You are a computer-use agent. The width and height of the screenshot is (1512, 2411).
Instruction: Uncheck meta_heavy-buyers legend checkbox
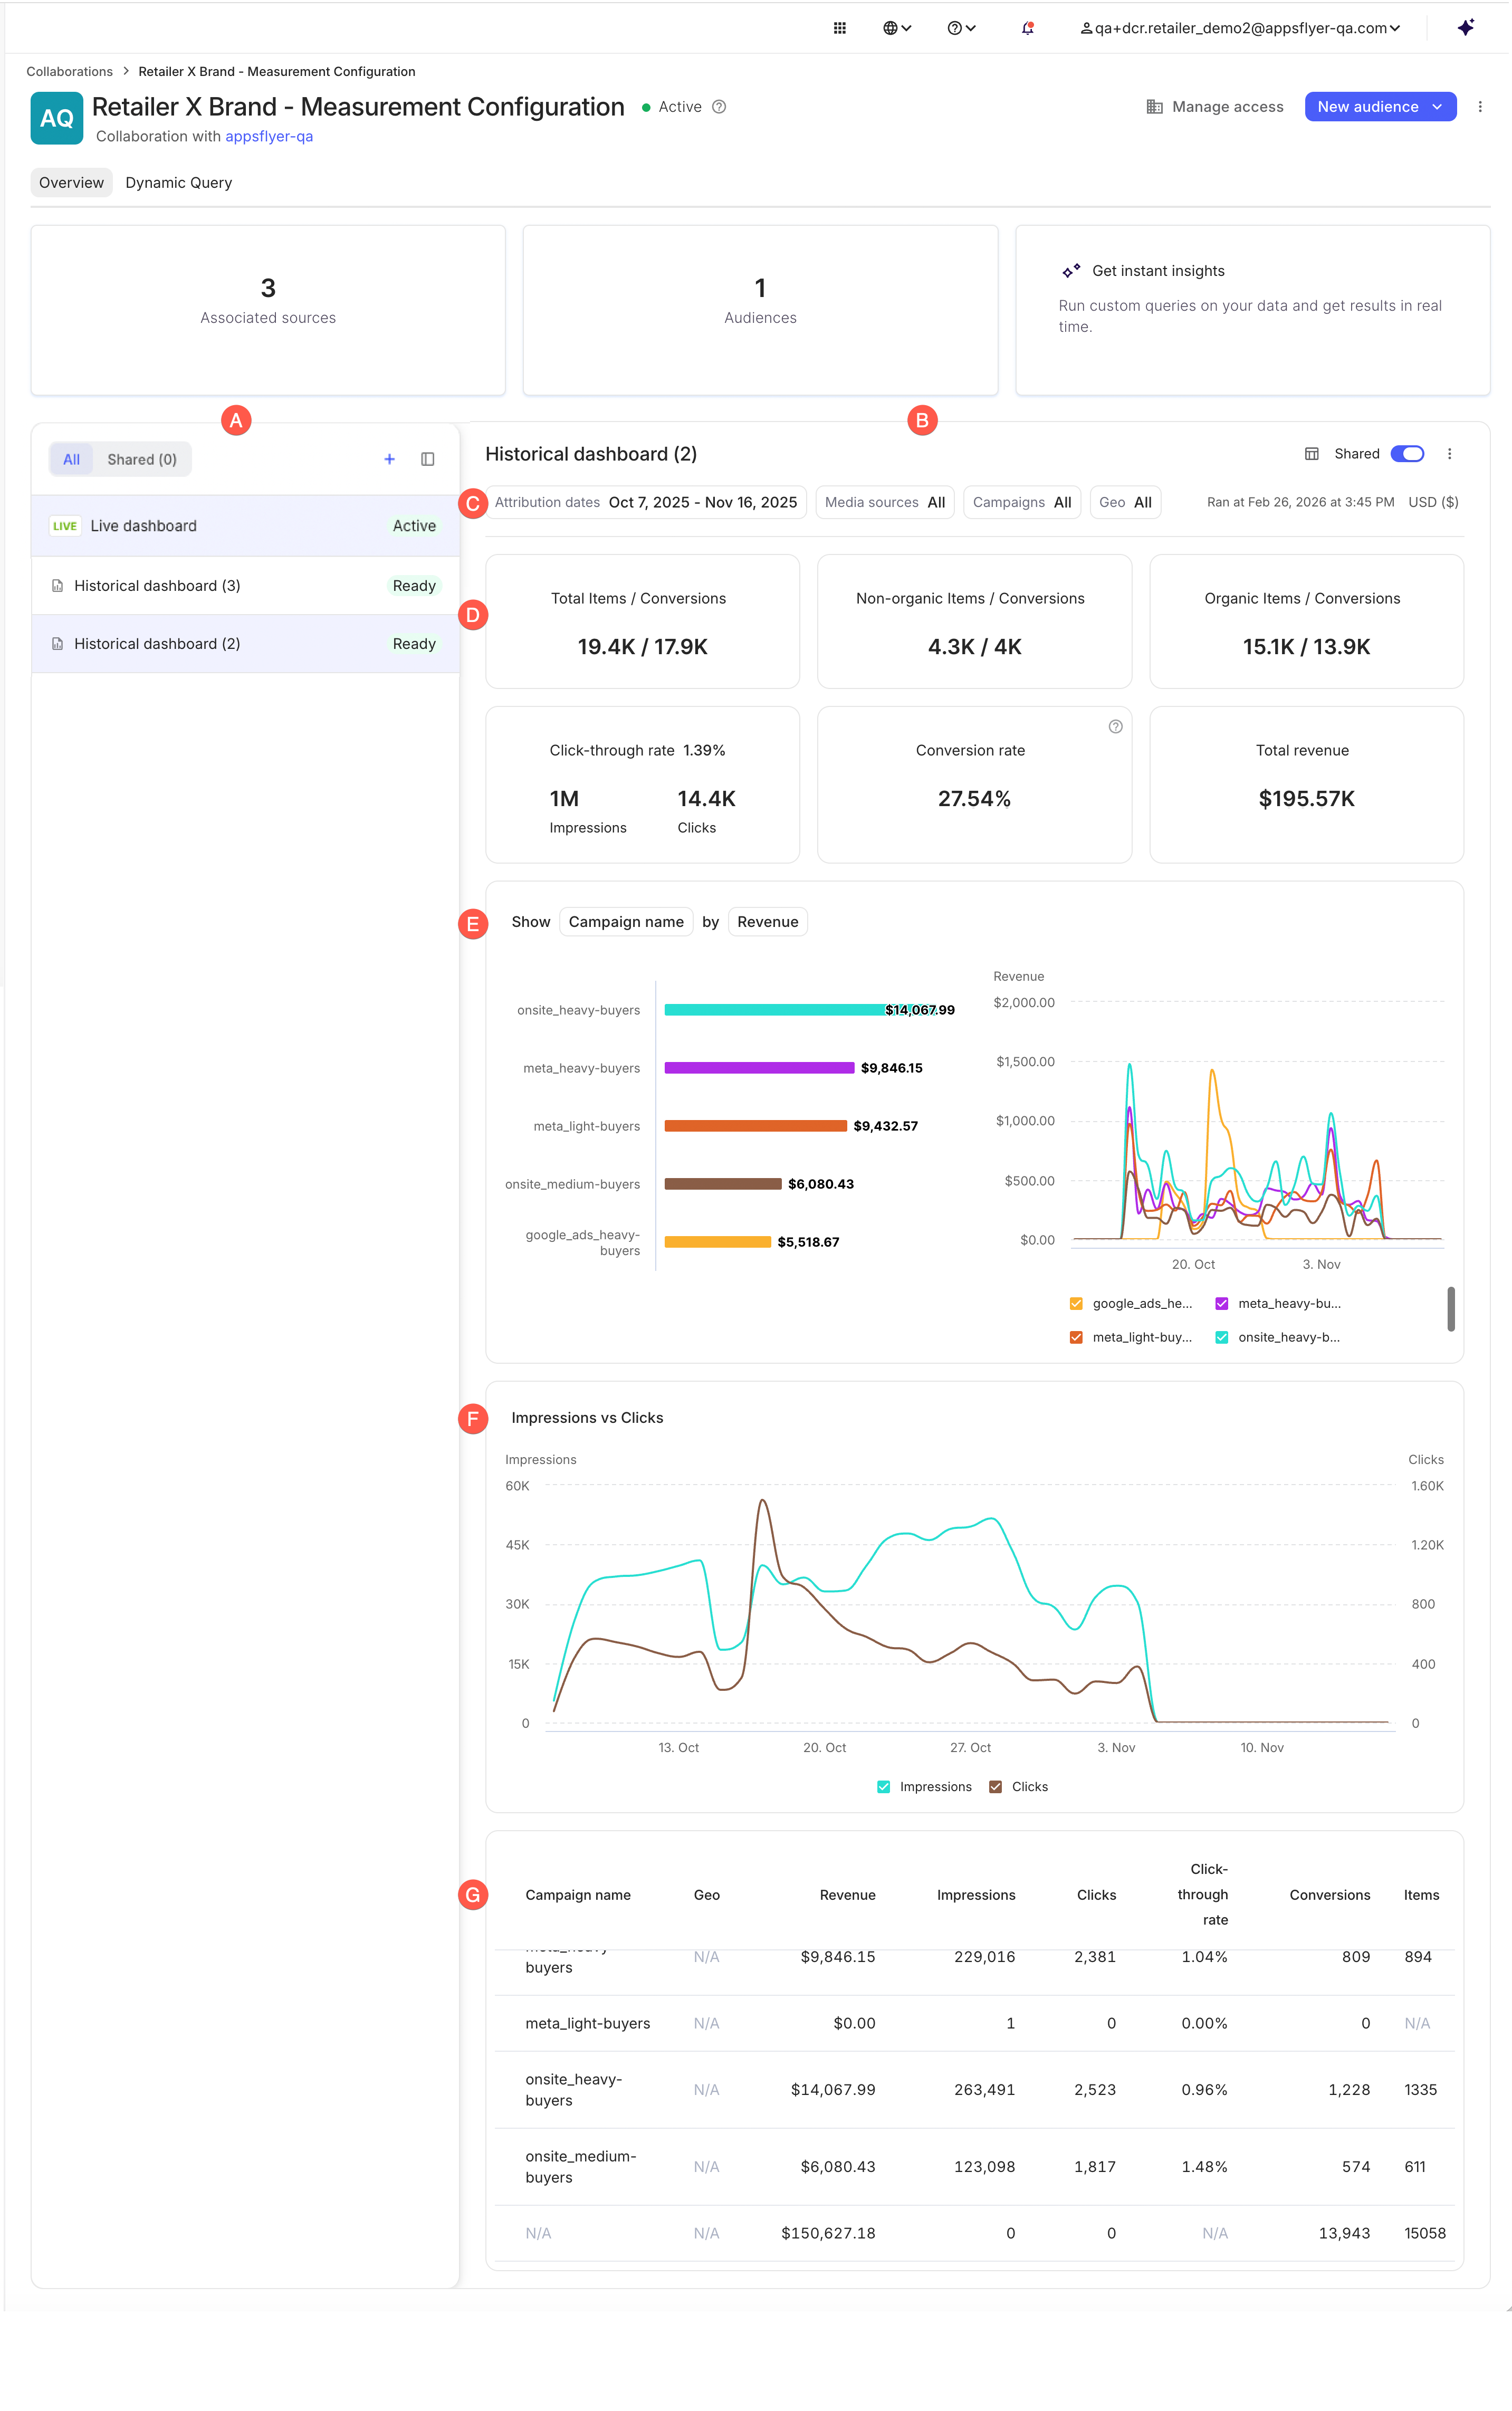pos(1221,1303)
